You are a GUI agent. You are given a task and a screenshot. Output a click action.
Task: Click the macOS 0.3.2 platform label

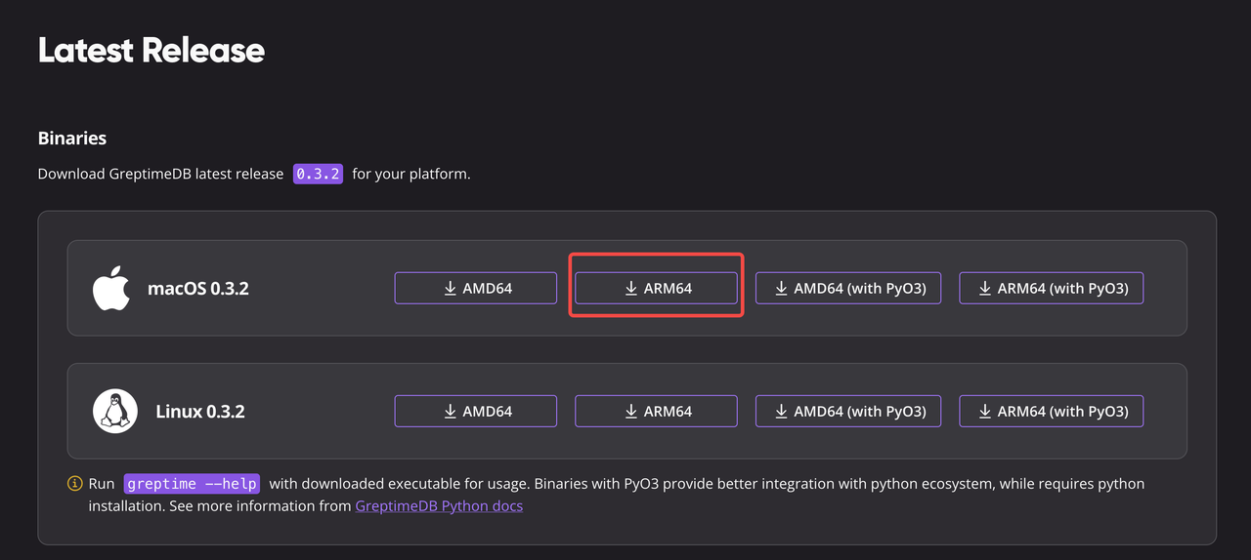(198, 289)
